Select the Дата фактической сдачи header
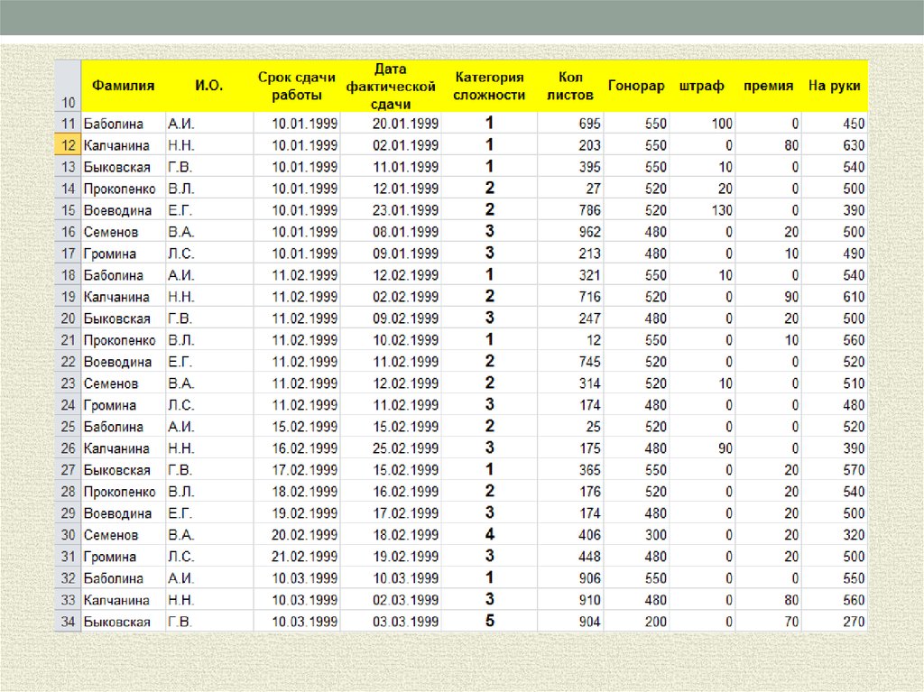Image resolution: width=924 pixels, height=692 pixels. 391,87
